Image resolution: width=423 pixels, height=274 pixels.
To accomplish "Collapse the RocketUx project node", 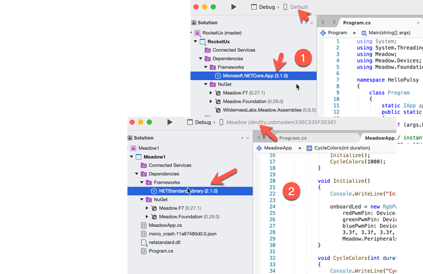I will (196, 42).
